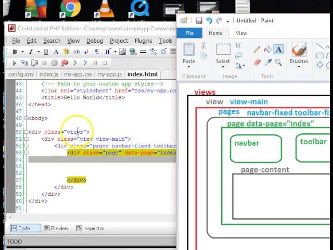The image size is (333, 250).
Task: Save the drawing using Paint's save icon
Action: pyautogui.click(x=199, y=21)
